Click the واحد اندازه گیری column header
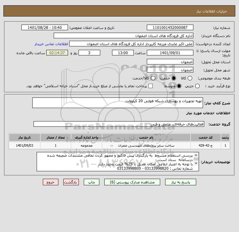The image size is (239, 232). click(x=86, y=137)
